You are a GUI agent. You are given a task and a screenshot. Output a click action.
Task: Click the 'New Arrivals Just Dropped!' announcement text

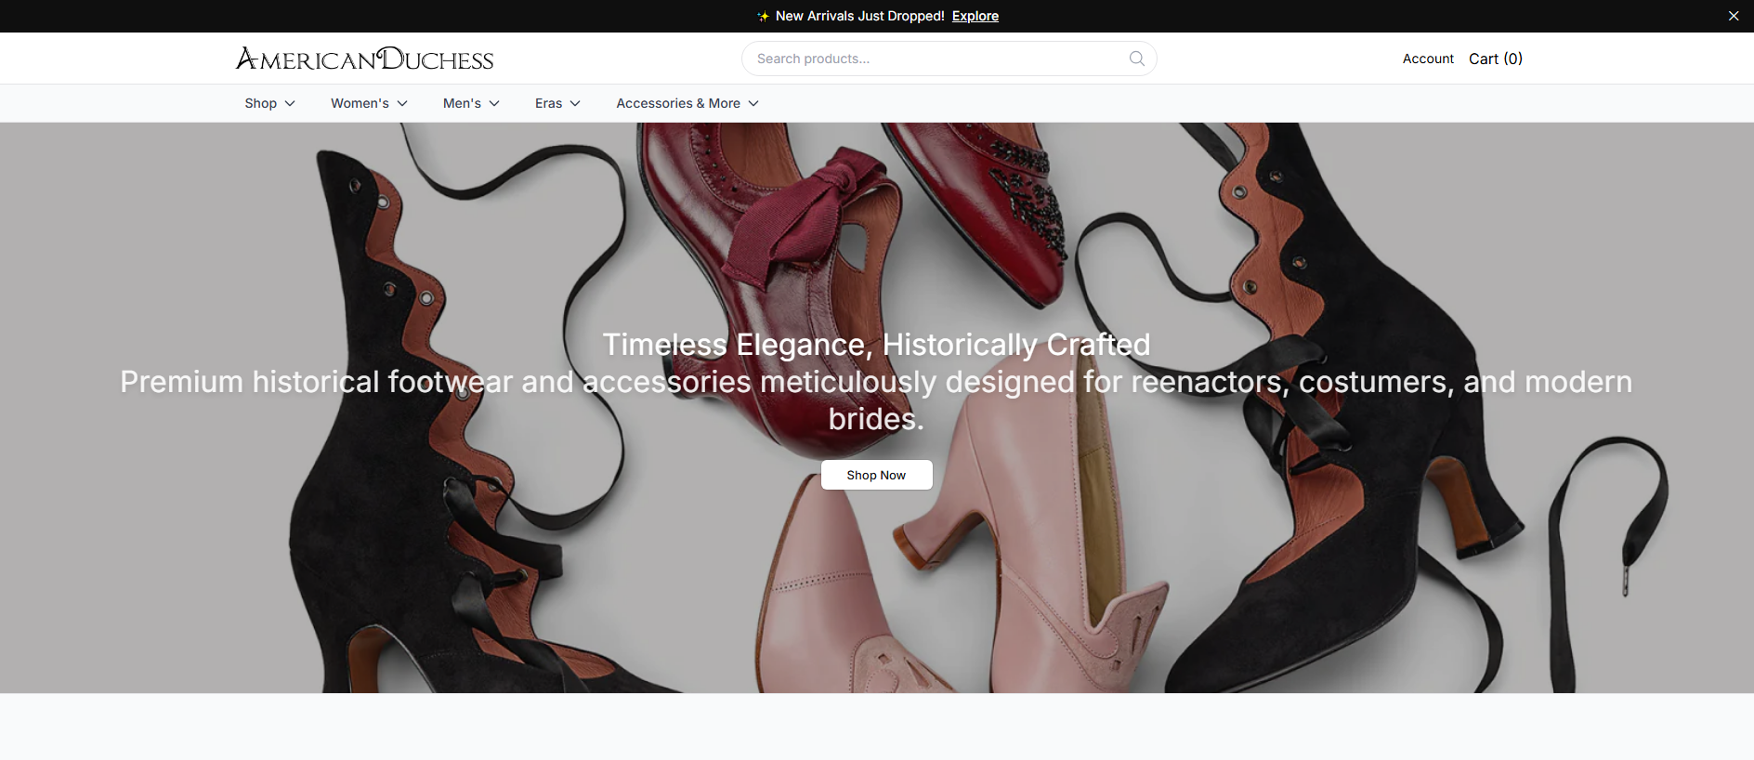coord(859,16)
